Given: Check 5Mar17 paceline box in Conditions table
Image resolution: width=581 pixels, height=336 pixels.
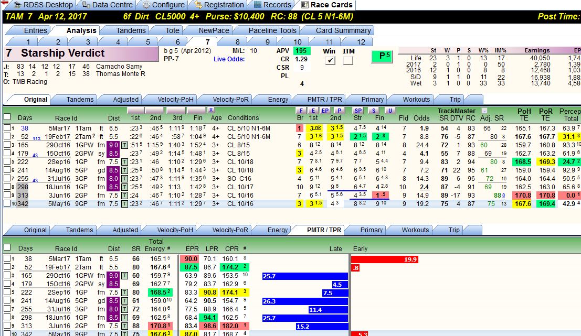Looking at the screenshot, I should point(7,128).
